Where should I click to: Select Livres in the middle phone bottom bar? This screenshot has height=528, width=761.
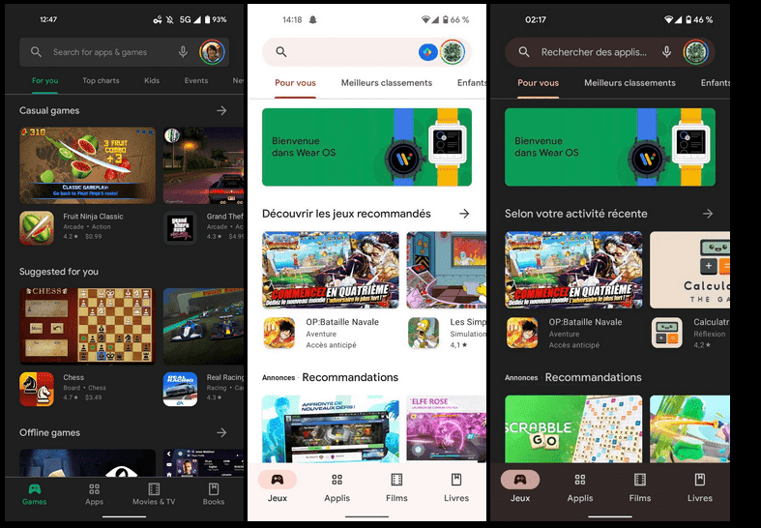456,487
